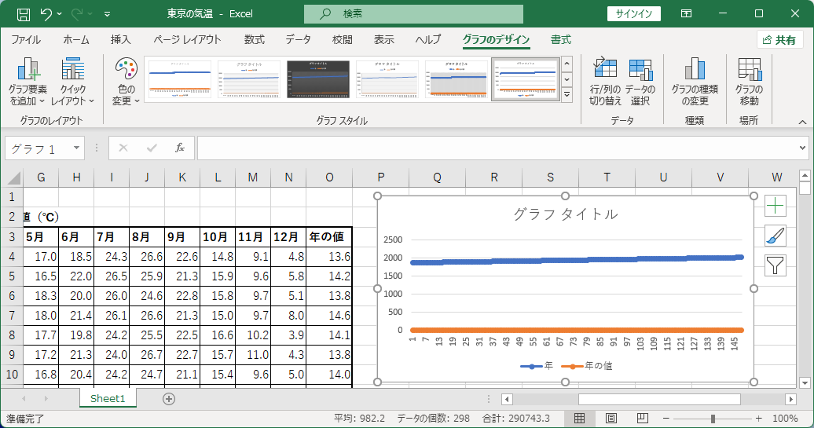Click グラフの移動 icon
This screenshot has width=814, height=428.
point(749,82)
